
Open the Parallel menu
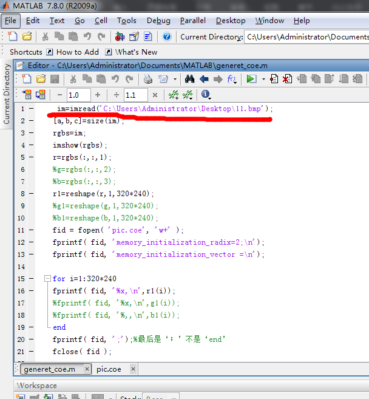pos(193,21)
